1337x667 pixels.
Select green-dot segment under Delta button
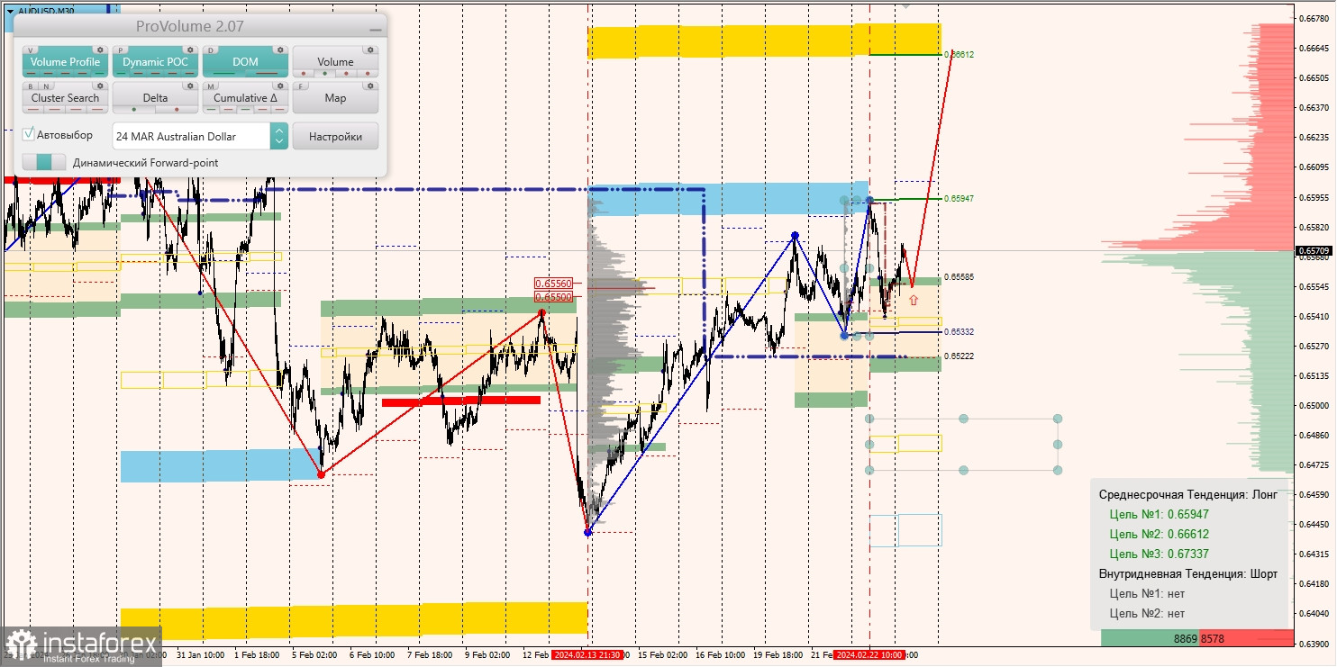134,110
